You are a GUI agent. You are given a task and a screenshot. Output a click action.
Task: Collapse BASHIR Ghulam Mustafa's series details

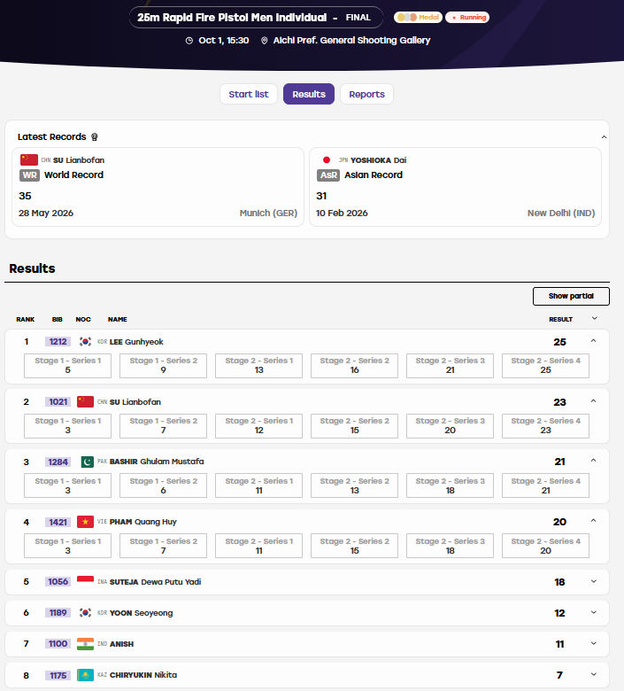click(x=593, y=460)
